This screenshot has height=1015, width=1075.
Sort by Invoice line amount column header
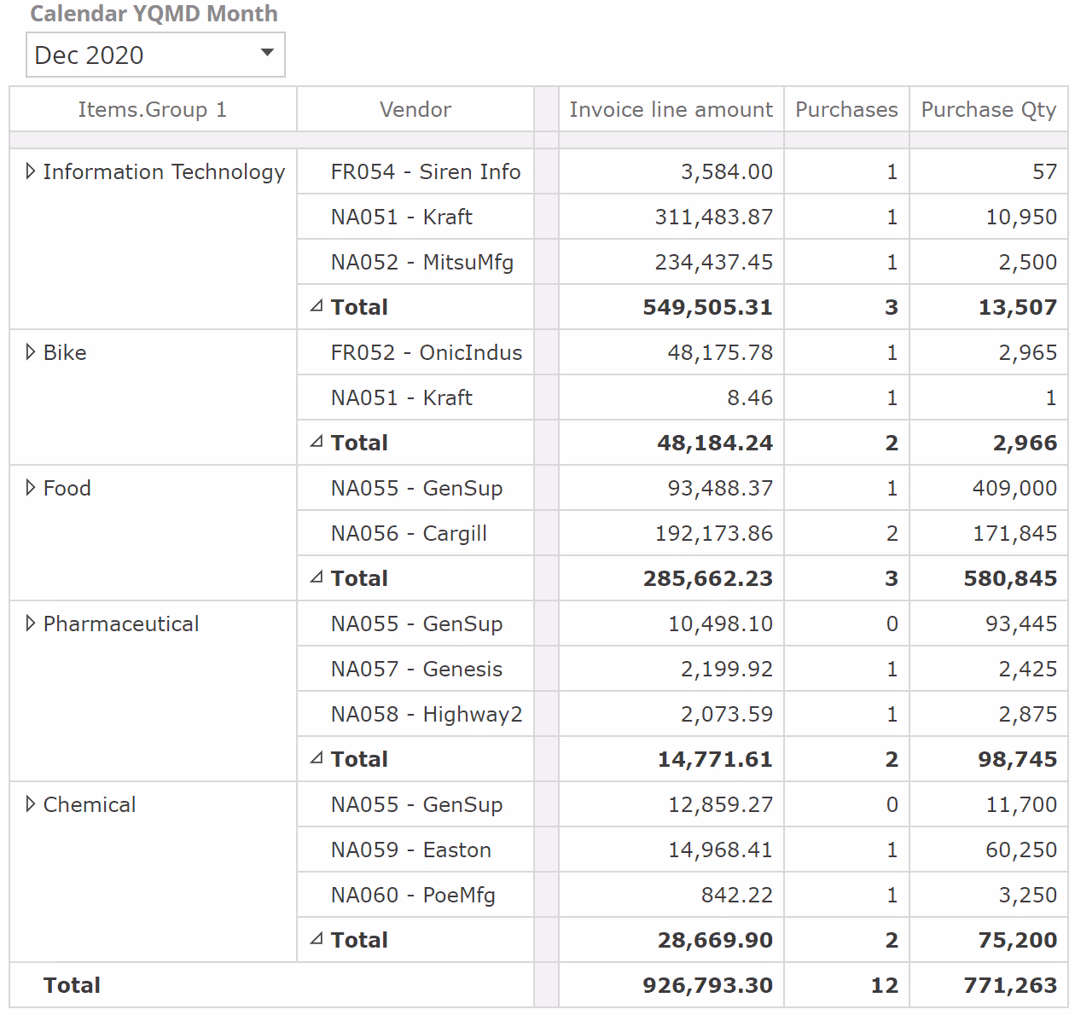pyautogui.click(x=671, y=110)
